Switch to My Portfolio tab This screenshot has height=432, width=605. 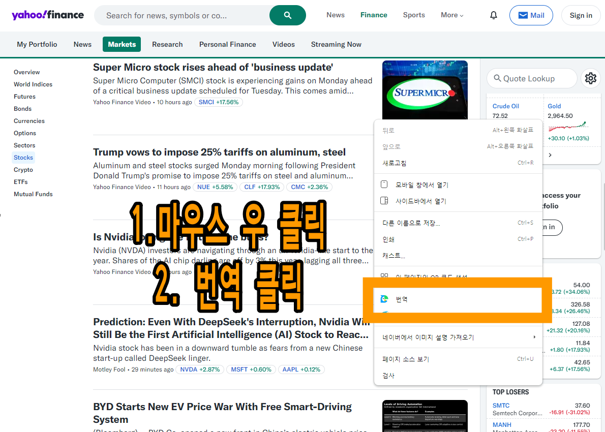(37, 44)
